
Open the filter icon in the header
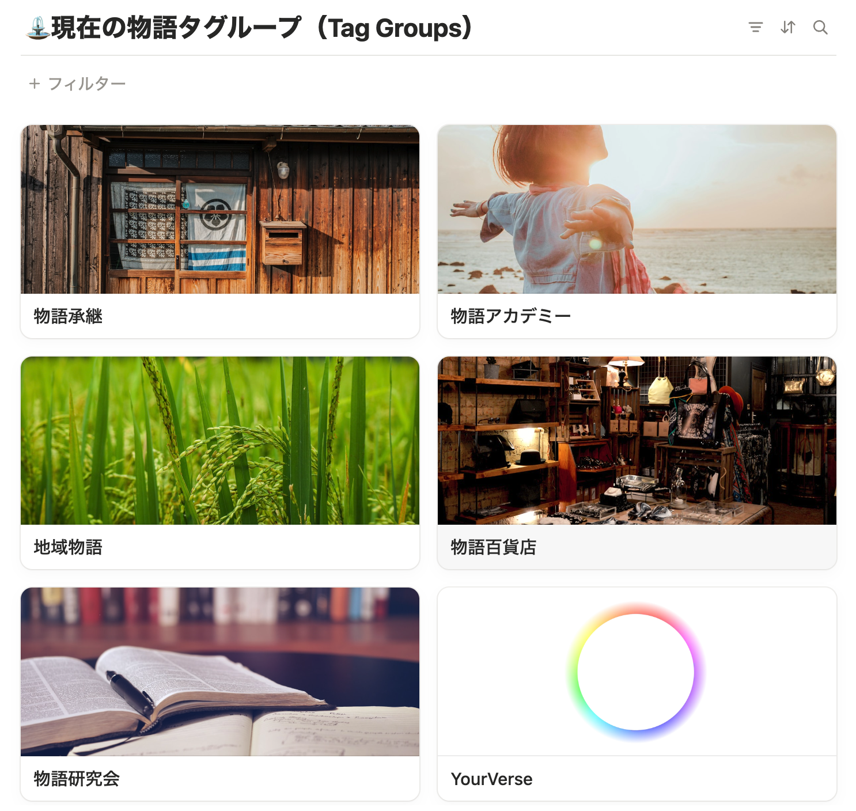pyautogui.click(x=755, y=27)
